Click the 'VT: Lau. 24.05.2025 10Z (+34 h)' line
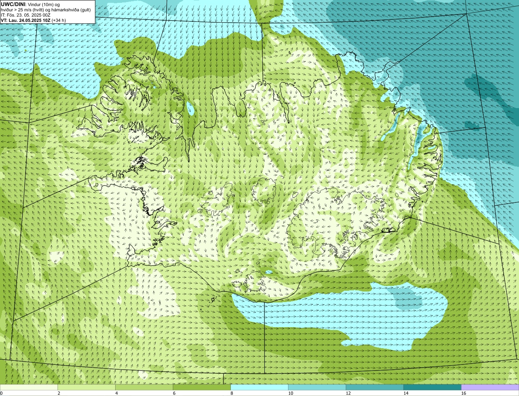The height and width of the screenshot is (396, 519). click(x=33, y=20)
